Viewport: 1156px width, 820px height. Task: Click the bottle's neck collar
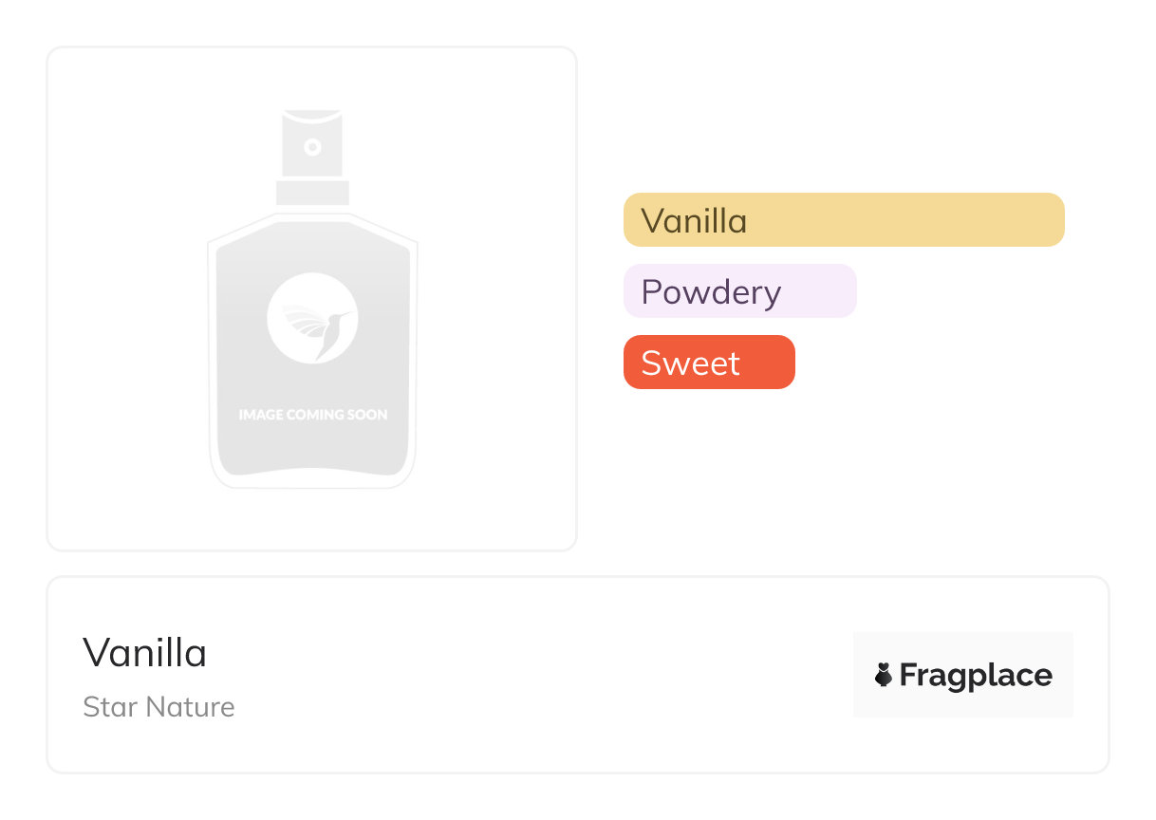(312, 193)
